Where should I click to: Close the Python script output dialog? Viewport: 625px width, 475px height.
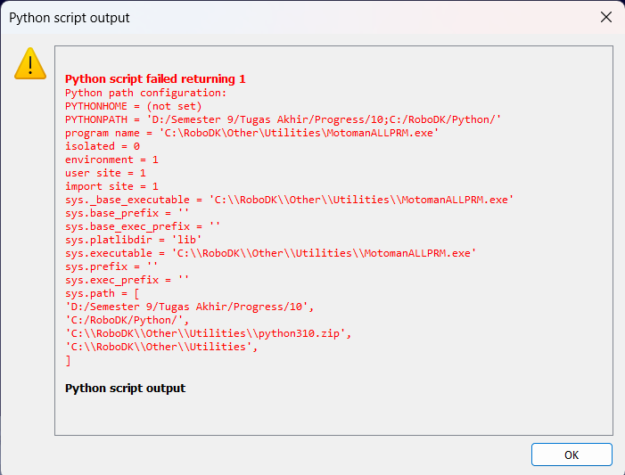605,18
